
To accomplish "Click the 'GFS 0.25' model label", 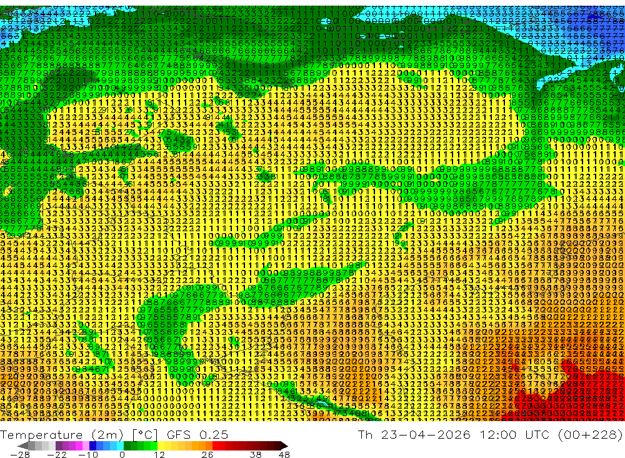I will tap(197, 434).
